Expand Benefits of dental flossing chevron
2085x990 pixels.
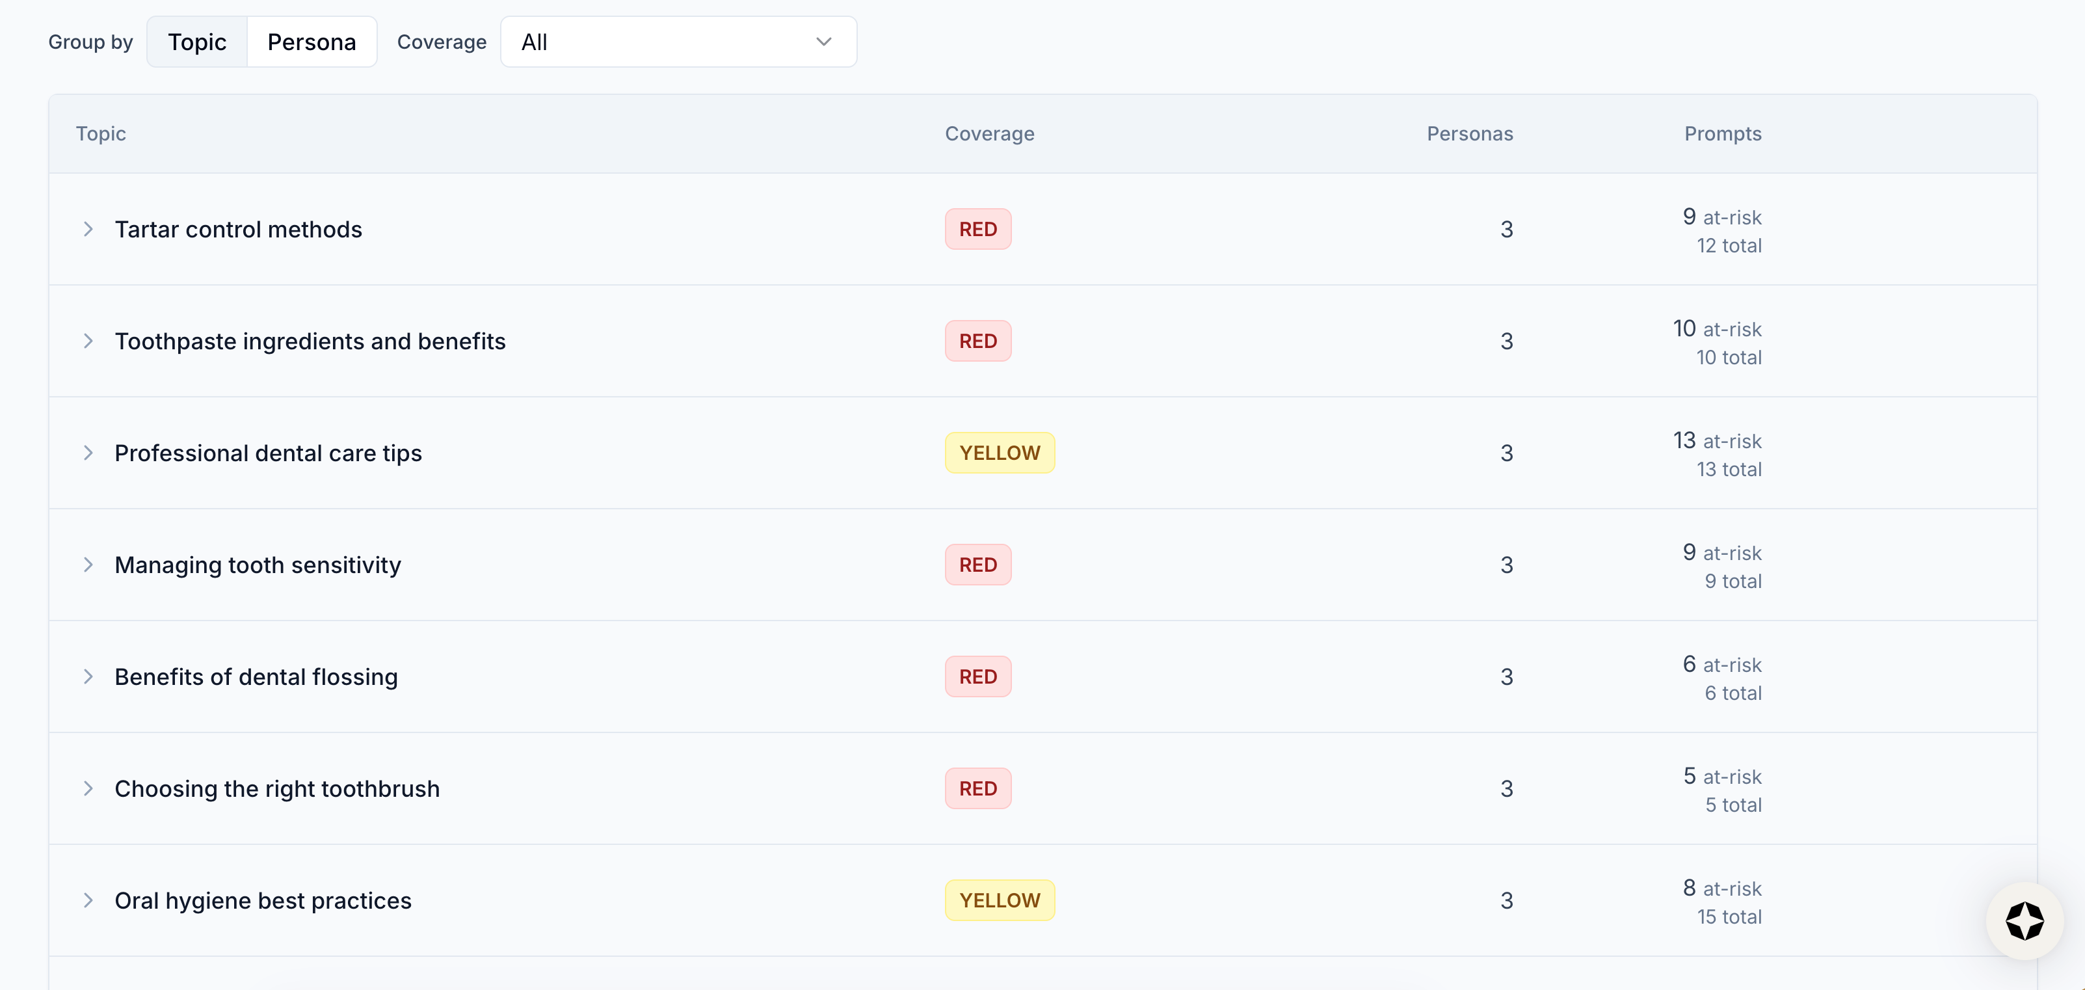[88, 676]
